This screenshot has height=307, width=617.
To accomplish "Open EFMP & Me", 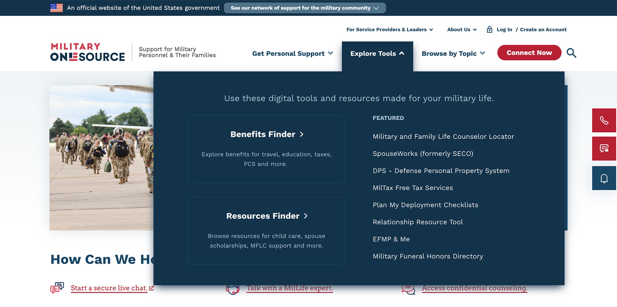I will 391,239.
